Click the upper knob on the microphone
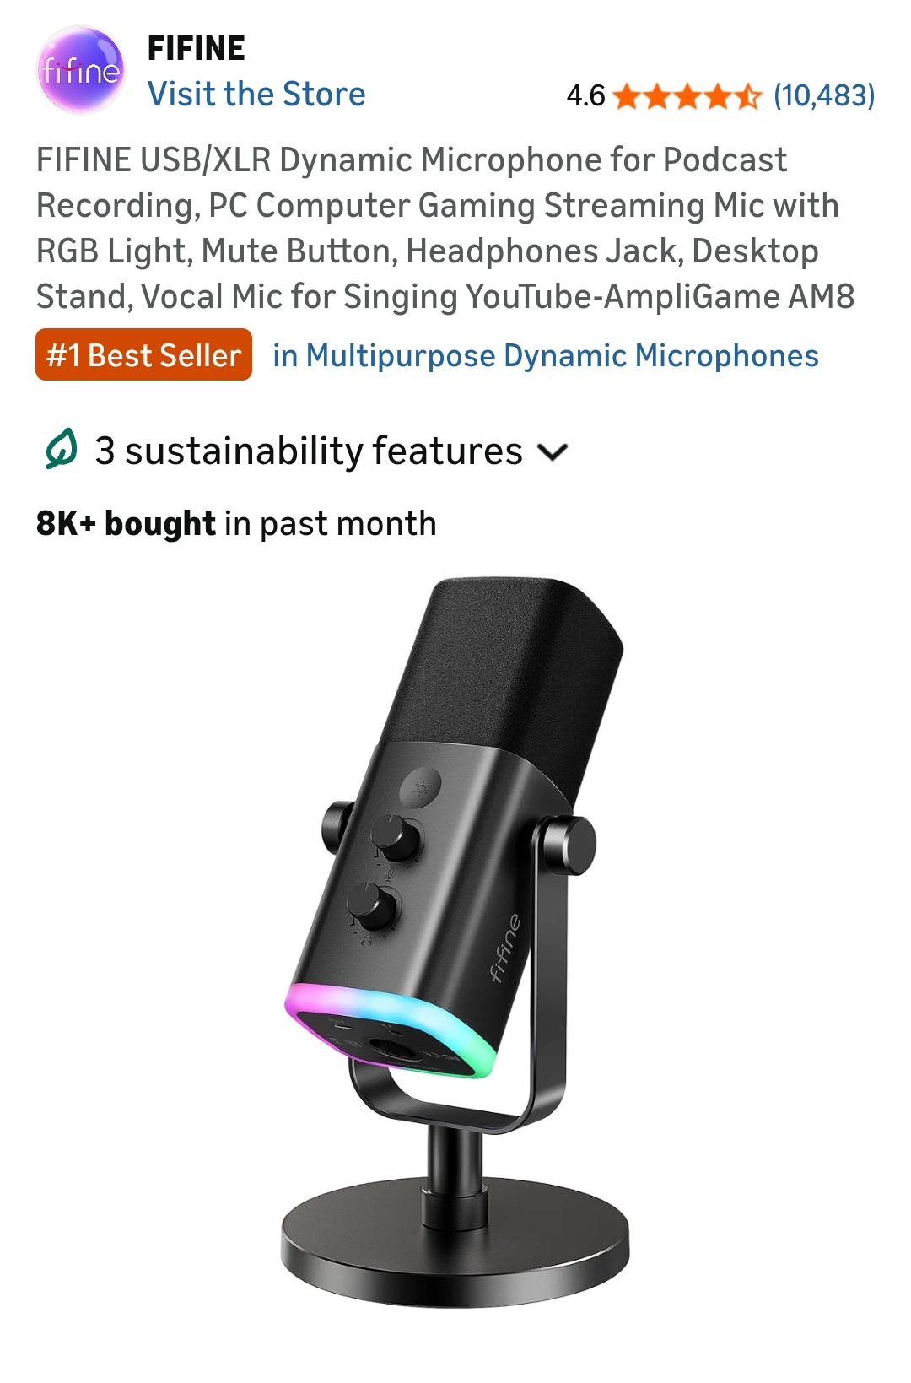Screen dimensions: 911x1383 [x=396, y=836]
